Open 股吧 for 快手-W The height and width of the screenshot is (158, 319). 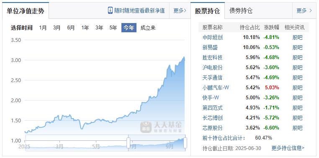pos(297,98)
